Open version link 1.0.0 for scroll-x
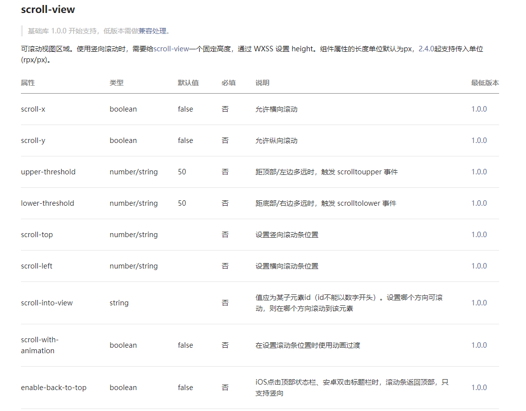The height and width of the screenshot is (411, 526). [479, 109]
